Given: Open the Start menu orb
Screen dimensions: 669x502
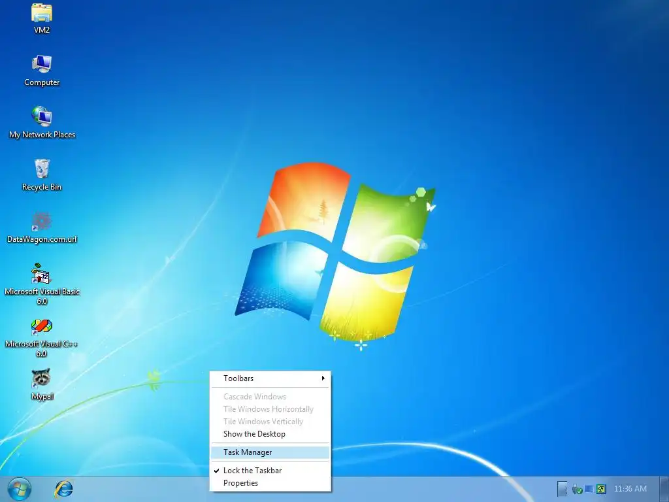Looking at the screenshot, I should [x=19, y=489].
